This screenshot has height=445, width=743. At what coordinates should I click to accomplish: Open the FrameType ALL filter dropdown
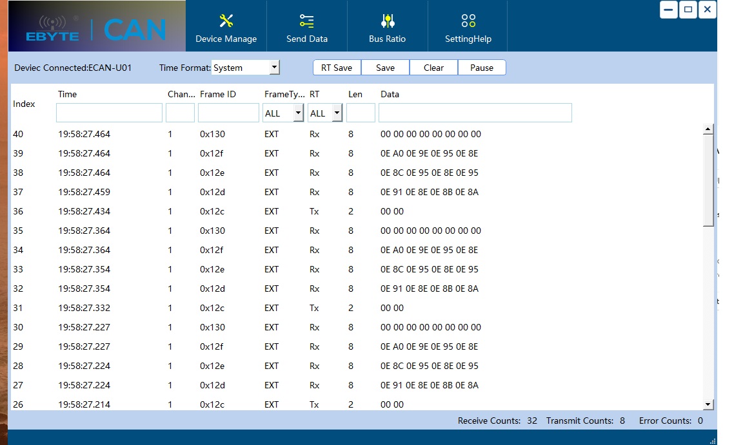(298, 113)
